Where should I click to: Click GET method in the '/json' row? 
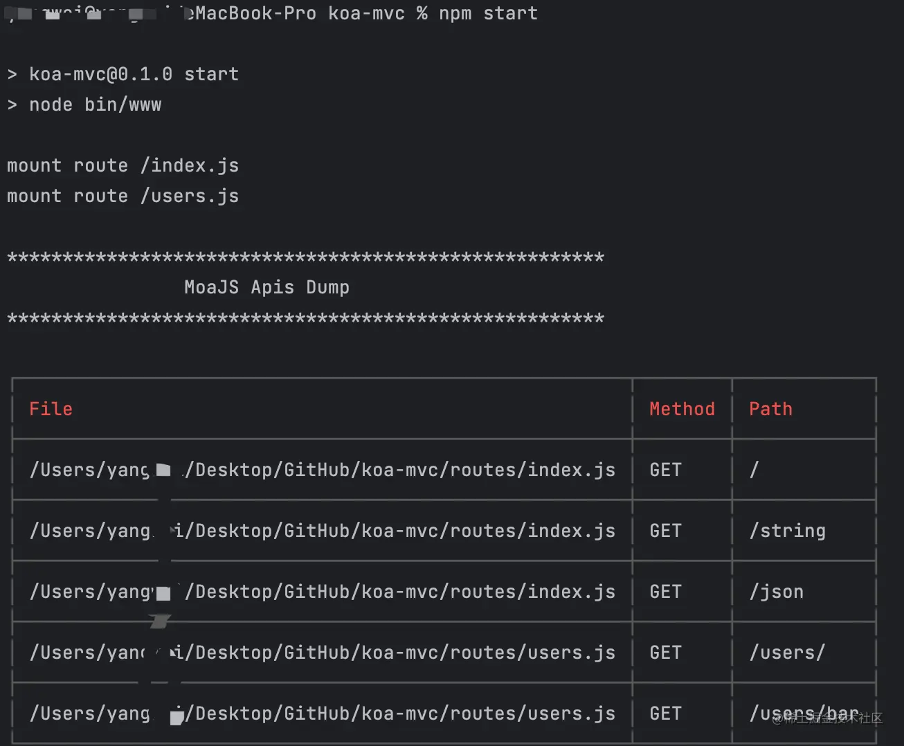(x=665, y=592)
